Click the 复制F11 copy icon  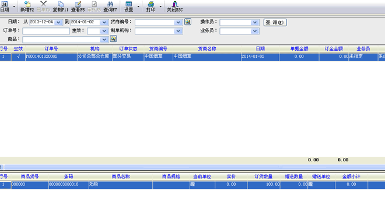pos(61,6)
